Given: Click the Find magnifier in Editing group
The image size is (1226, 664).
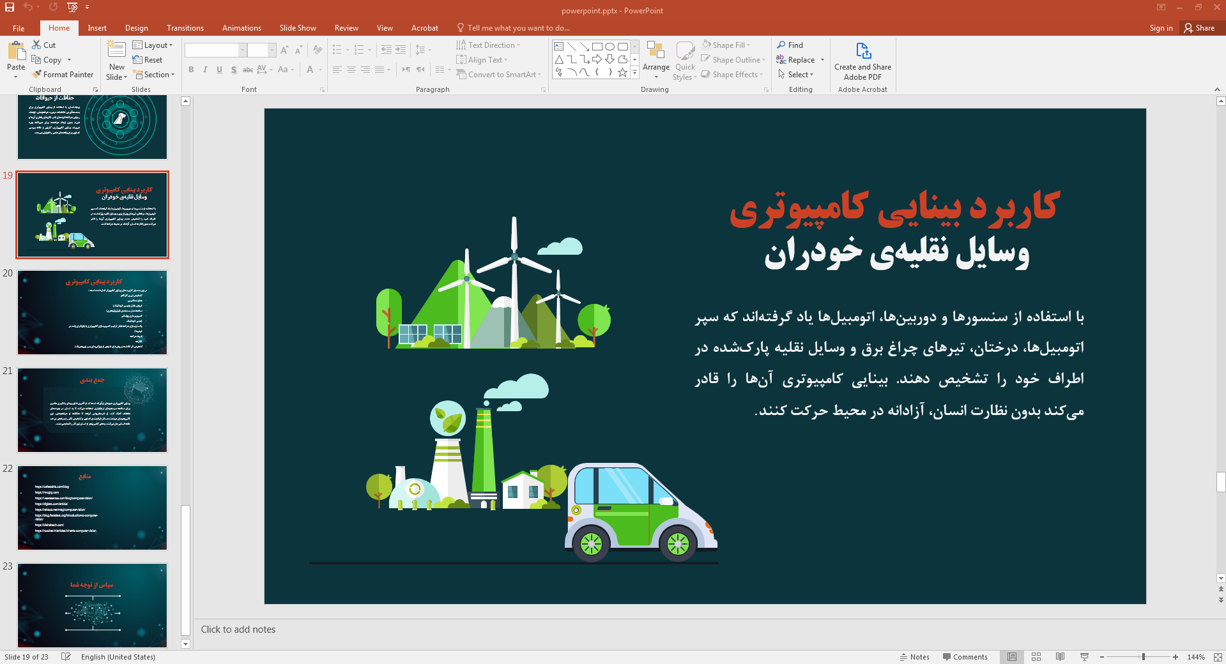Looking at the screenshot, I should [x=781, y=45].
